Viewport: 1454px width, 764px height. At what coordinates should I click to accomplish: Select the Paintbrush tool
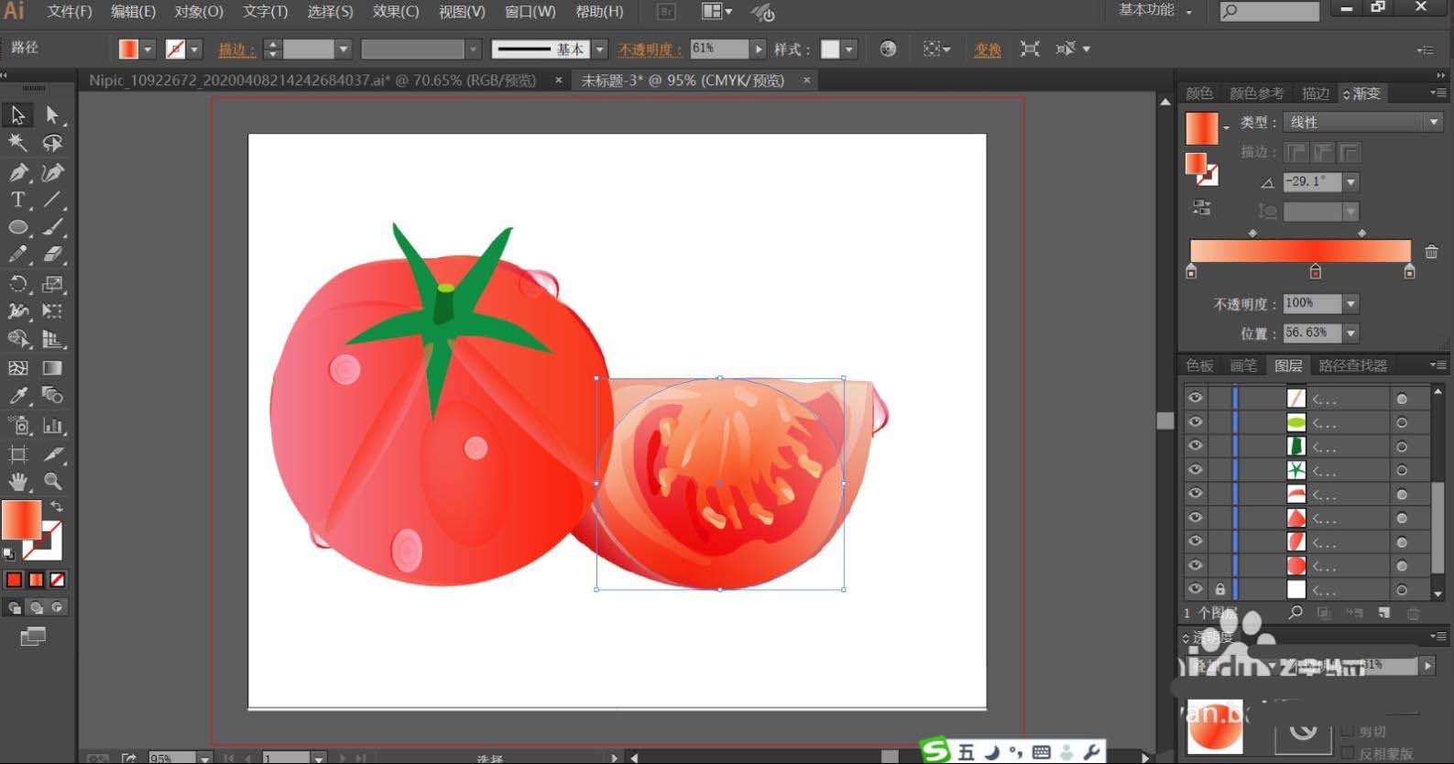pyautogui.click(x=52, y=227)
